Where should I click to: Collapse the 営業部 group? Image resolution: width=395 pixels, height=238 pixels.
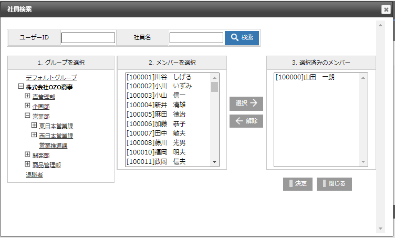coord(28,116)
